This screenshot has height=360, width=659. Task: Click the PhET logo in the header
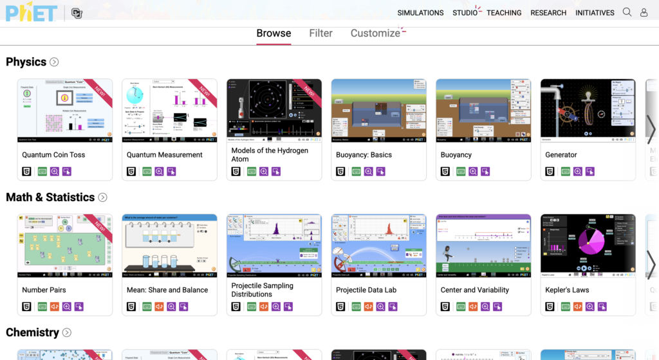[x=32, y=12]
